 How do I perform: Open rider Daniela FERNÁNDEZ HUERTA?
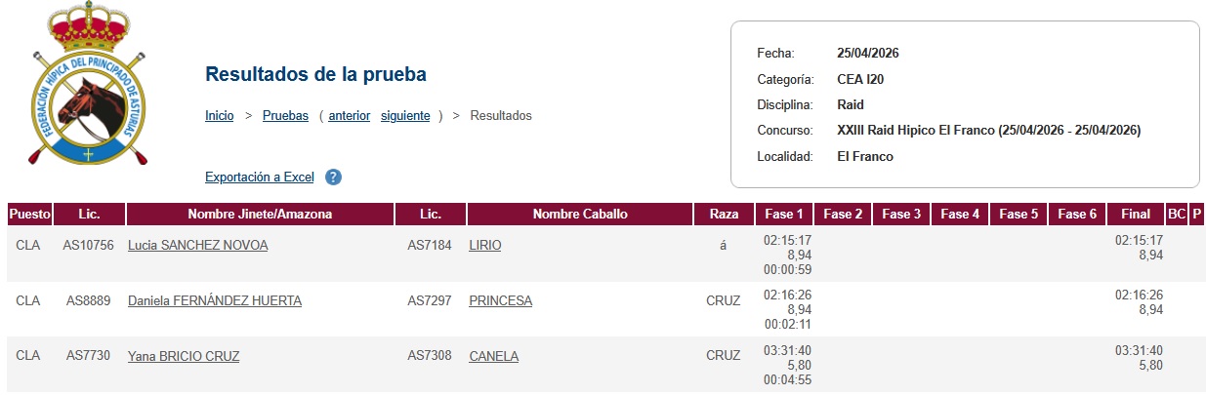(214, 301)
